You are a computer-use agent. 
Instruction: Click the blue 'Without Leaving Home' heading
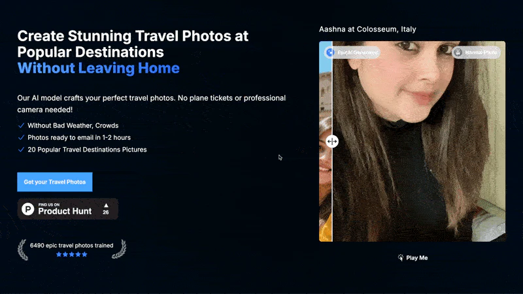pyautogui.click(x=98, y=68)
